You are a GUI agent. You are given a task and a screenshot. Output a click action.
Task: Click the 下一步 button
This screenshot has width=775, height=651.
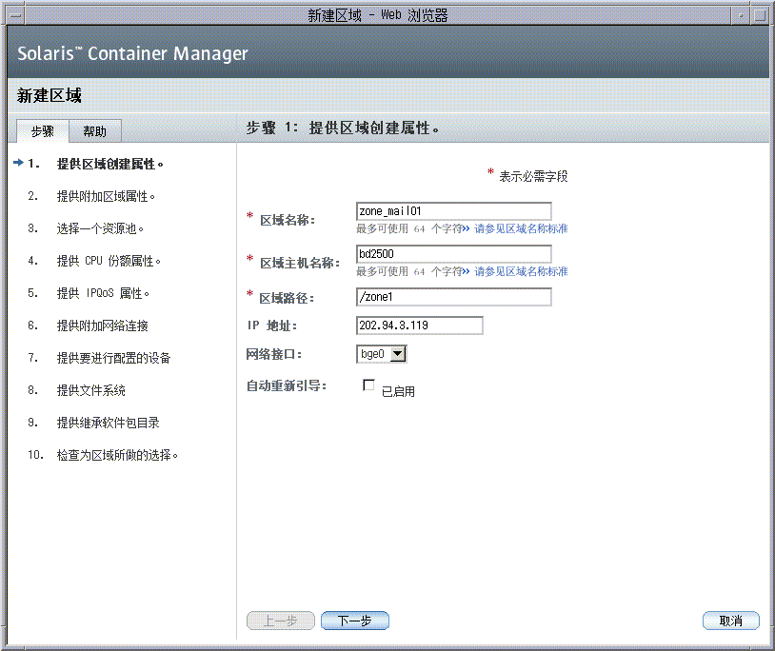click(x=355, y=621)
